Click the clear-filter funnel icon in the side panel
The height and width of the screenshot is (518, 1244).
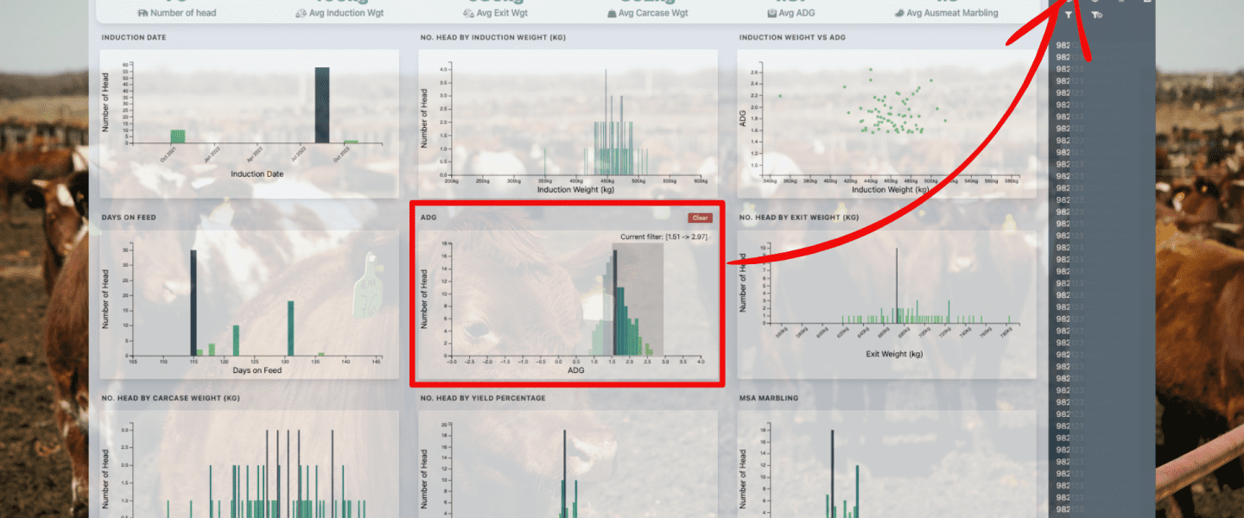[1096, 16]
